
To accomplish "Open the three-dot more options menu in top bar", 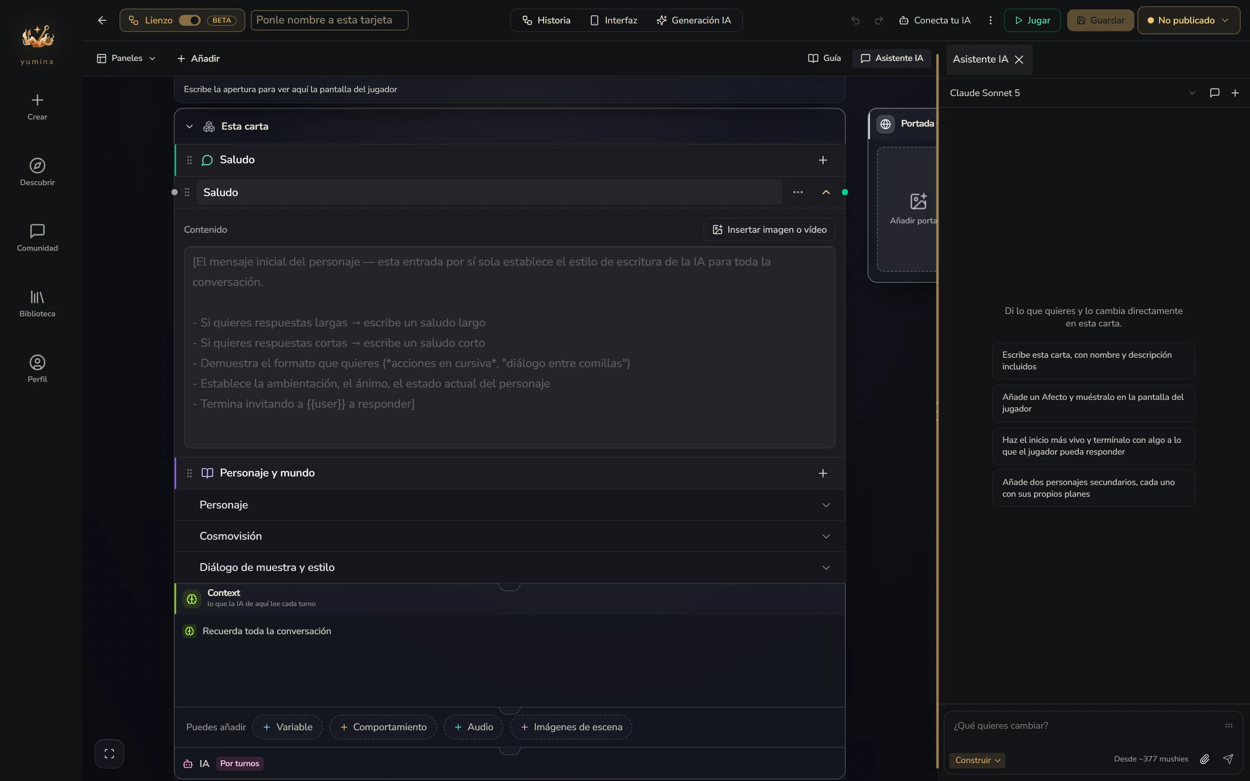I will (990, 20).
